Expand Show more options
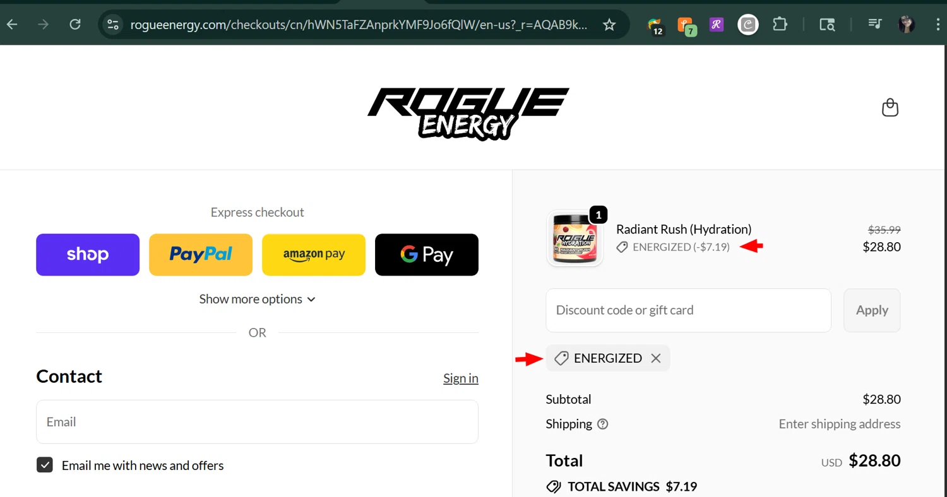The image size is (947, 497). (257, 299)
